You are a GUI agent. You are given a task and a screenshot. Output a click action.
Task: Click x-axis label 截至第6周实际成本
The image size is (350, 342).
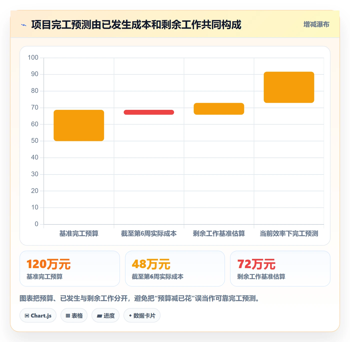click(x=149, y=234)
